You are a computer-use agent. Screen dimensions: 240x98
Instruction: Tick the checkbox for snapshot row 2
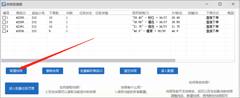pos(4,22)
